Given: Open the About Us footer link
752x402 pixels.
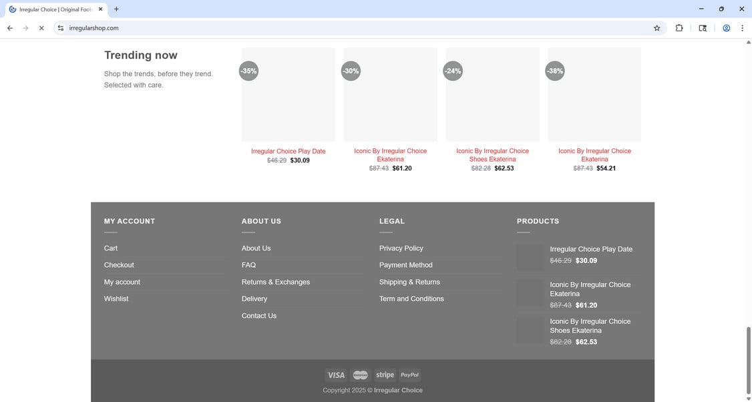Looking at the screenshot, I should [x=256, y=248].
